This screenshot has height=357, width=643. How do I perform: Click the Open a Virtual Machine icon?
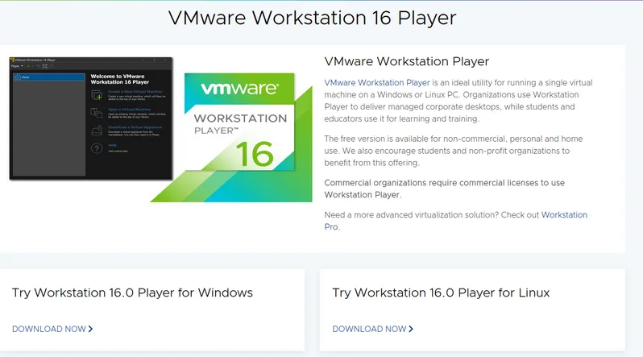coord(97,113)
